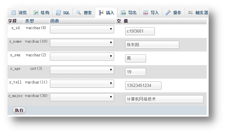Switch to the 结构 tab
The image size is (226, 134).
(x=41, y=13)
